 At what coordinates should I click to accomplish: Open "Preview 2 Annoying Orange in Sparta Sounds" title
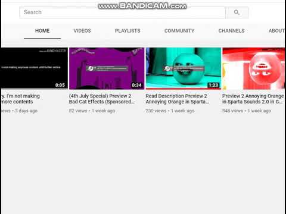(x=253, y=99)
